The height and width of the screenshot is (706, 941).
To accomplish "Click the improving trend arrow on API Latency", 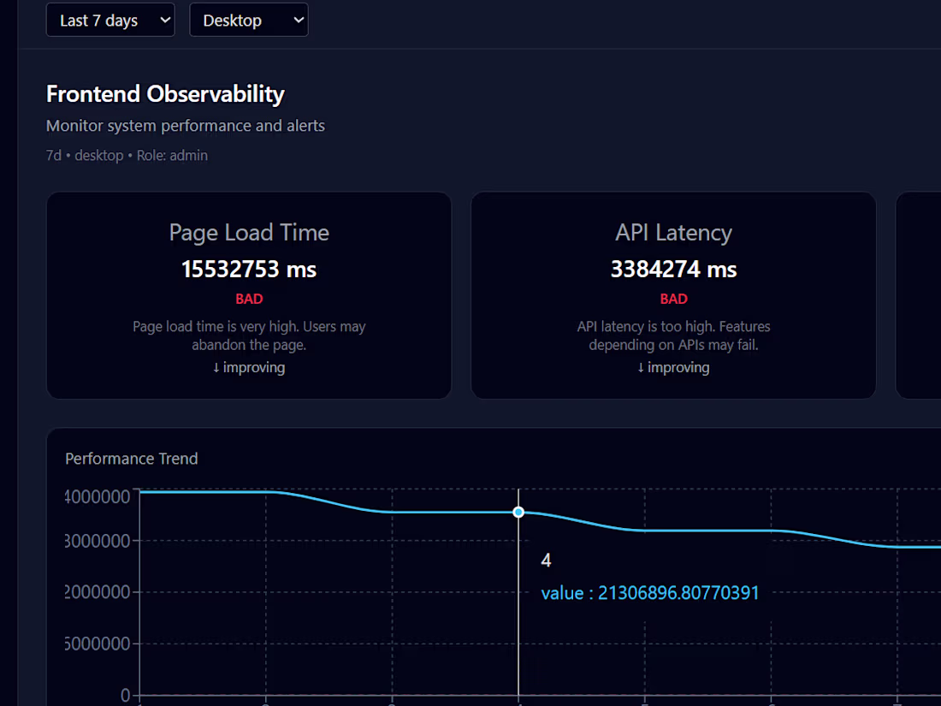I will coord(640,367).
